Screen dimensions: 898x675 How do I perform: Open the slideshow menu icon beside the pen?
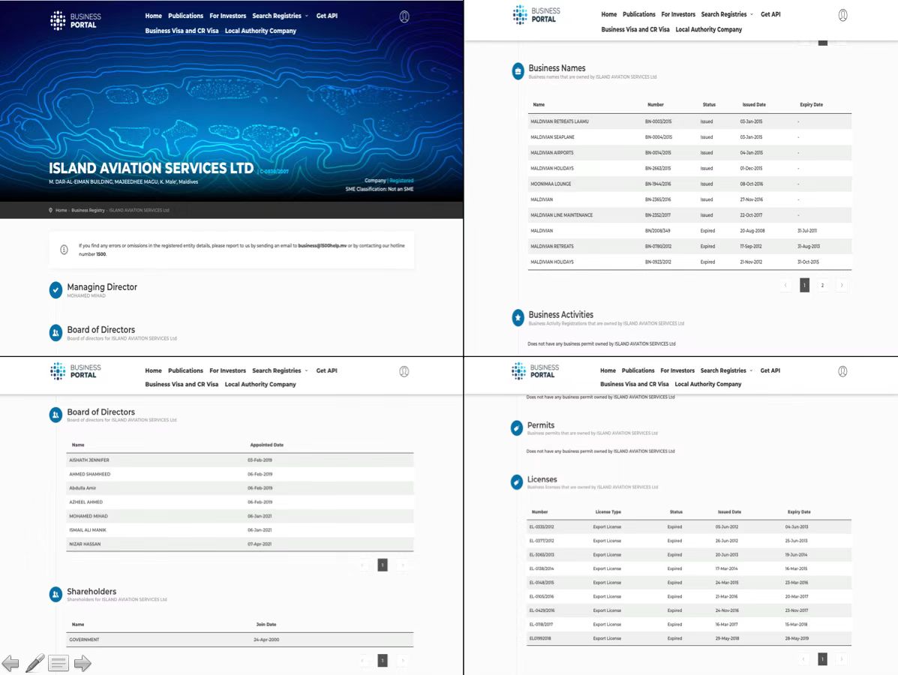coord(59,664)
